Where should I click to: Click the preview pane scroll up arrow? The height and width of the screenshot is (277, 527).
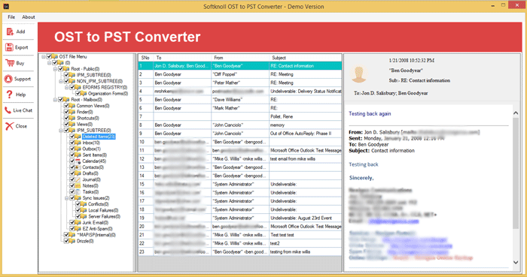(x=516, y=113)
